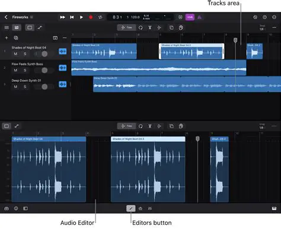Click the audio icon of Flow Feels Synth Bass track
281x229 pixels.
click(63, 68)
